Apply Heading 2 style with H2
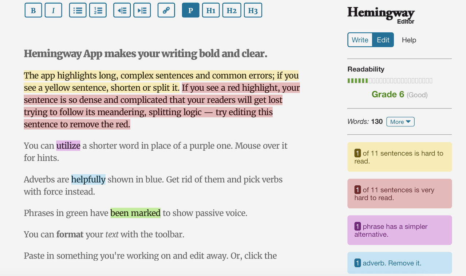Image resolution: width=466 pixels, height=276 pixels. tap(232, 11)
